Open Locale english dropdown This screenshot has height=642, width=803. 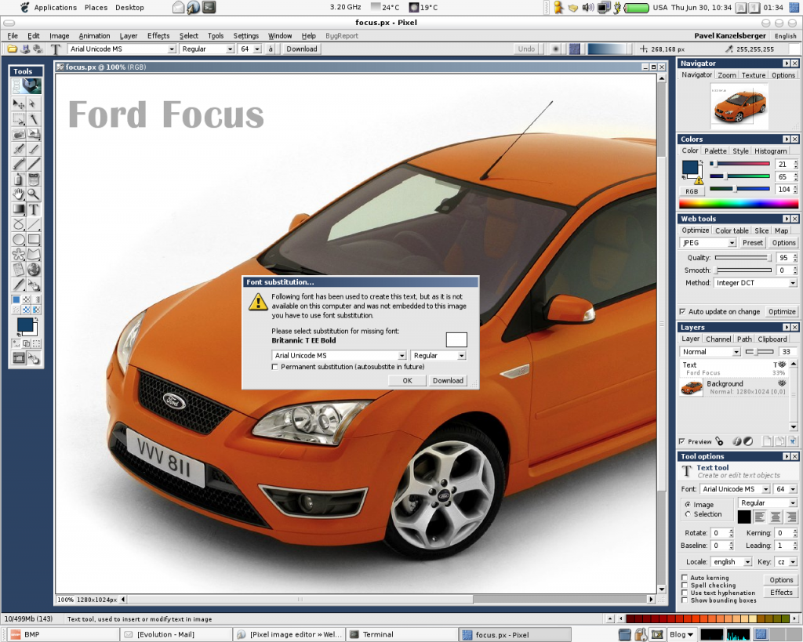(x=747, y=561)
